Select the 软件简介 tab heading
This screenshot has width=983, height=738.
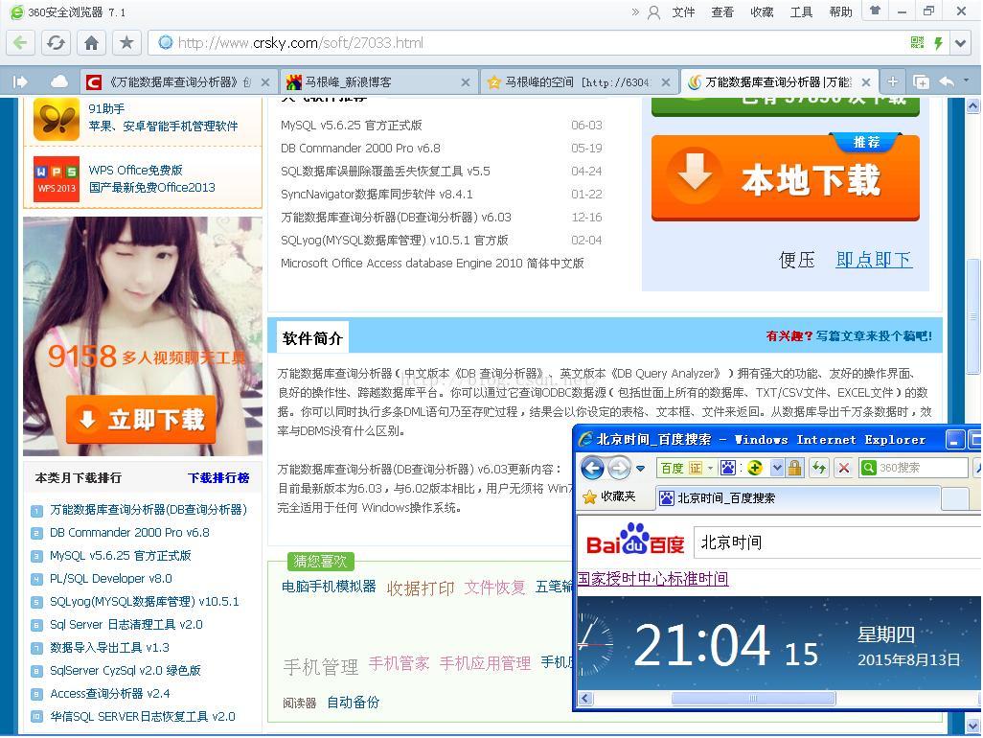click(312, 338)
